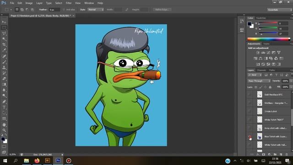
Task: Click the Refine Edge button
Action: tap(162, 10)
